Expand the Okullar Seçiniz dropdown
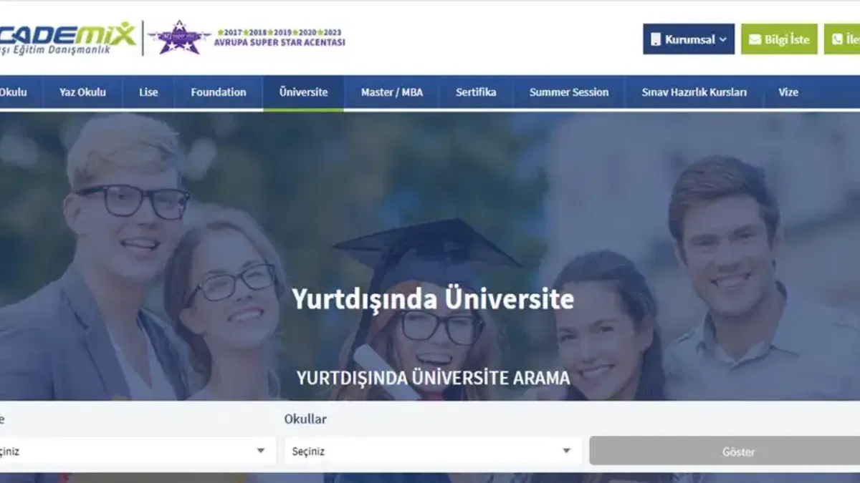Viewport: 860px width, 483px height. point(433,452)
